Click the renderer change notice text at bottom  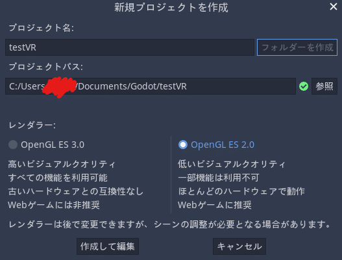(x=169, y=224)
